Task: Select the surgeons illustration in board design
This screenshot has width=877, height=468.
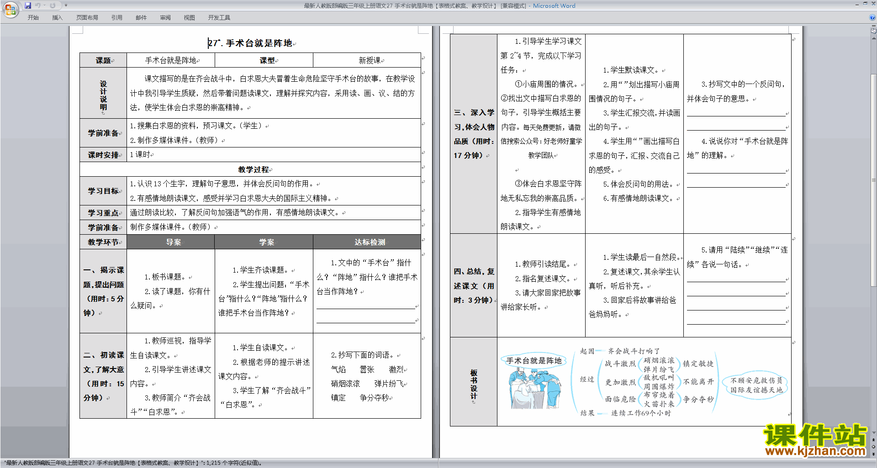Action: (x=535, y=388)
